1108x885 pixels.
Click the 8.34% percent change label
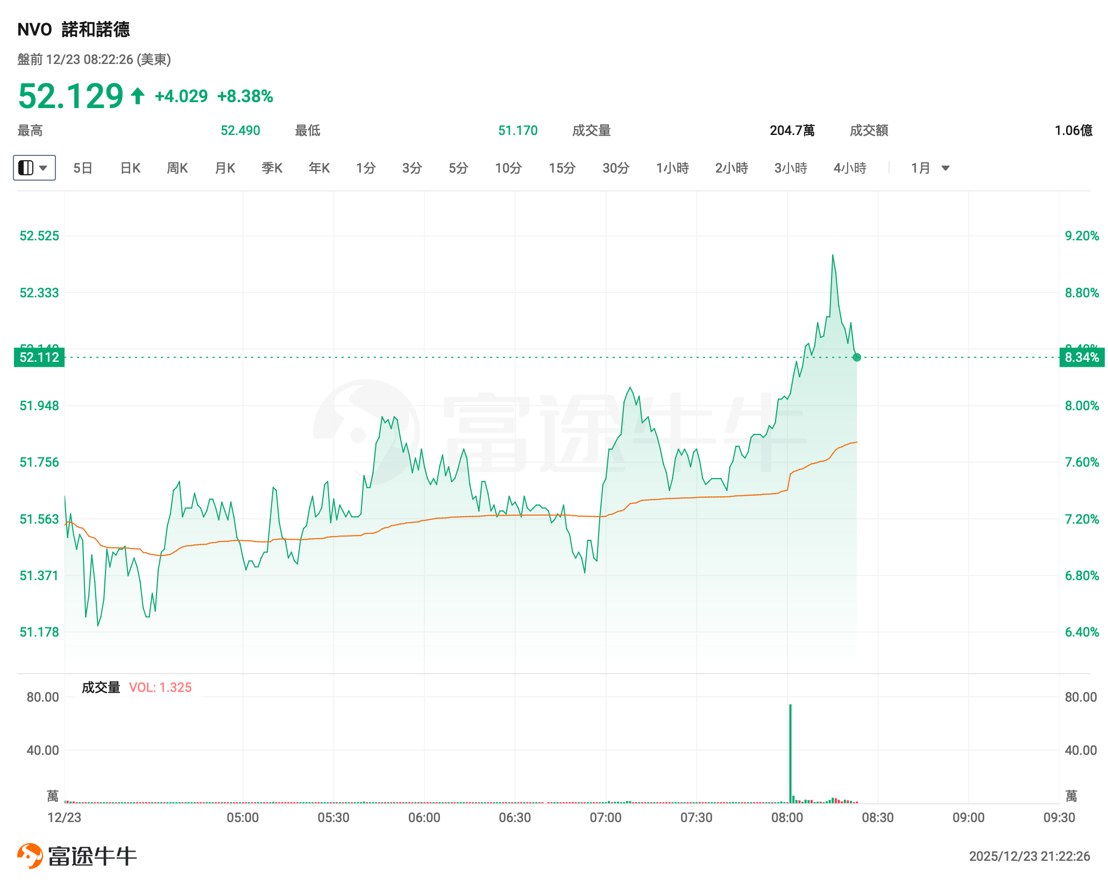point(1082,358)
